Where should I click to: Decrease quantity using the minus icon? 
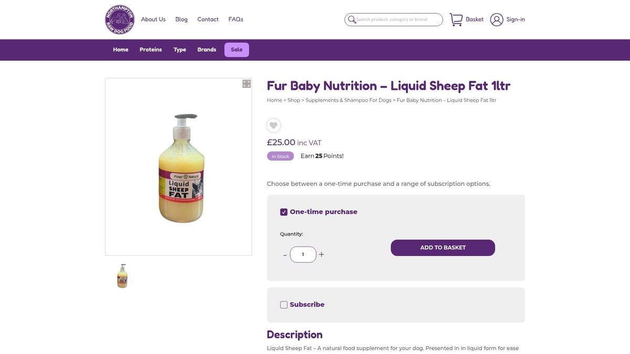coord(285,254)
